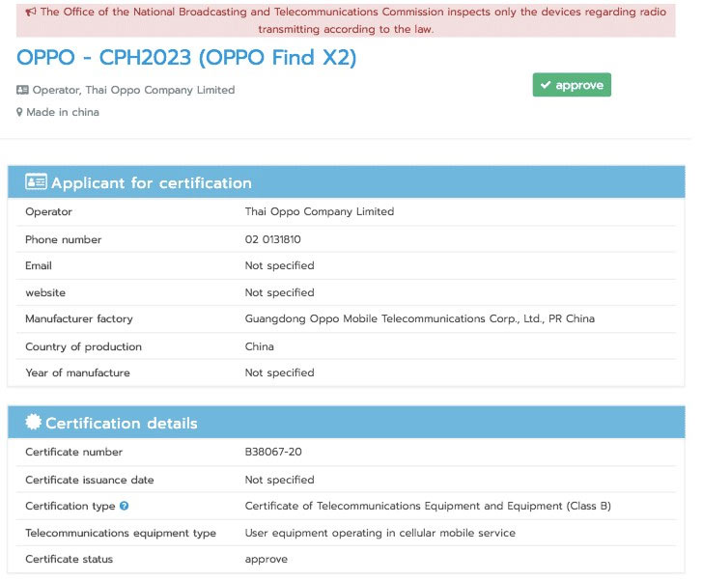
Task: Click the ID card icon in Applicant header
Action: [36, 182]
